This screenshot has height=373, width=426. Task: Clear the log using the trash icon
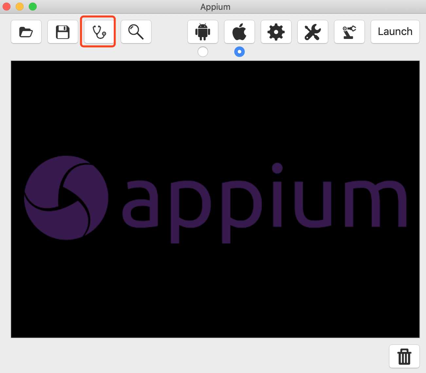coord(404,356)
